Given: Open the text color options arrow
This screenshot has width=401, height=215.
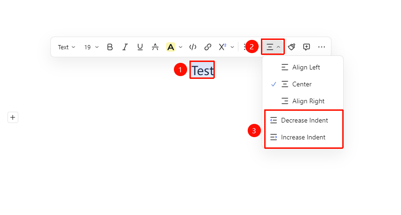Looking at the screenshot, I should click(x=181, y=47).
